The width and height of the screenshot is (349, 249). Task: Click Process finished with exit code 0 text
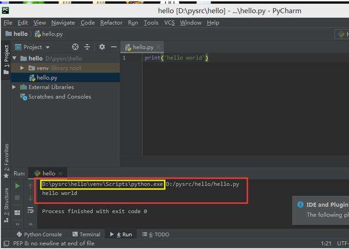94,211
